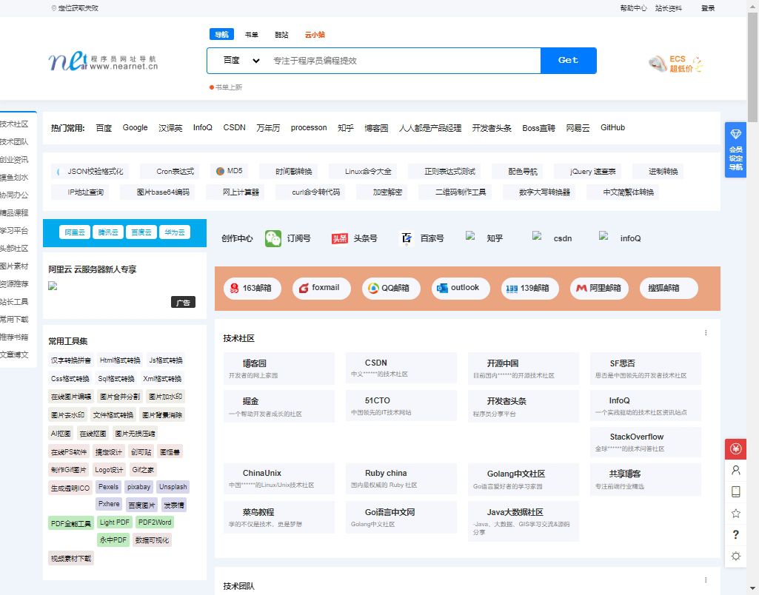Select 创业资讯 in the left sidebar
759x595 pixels.
point(14,160)
